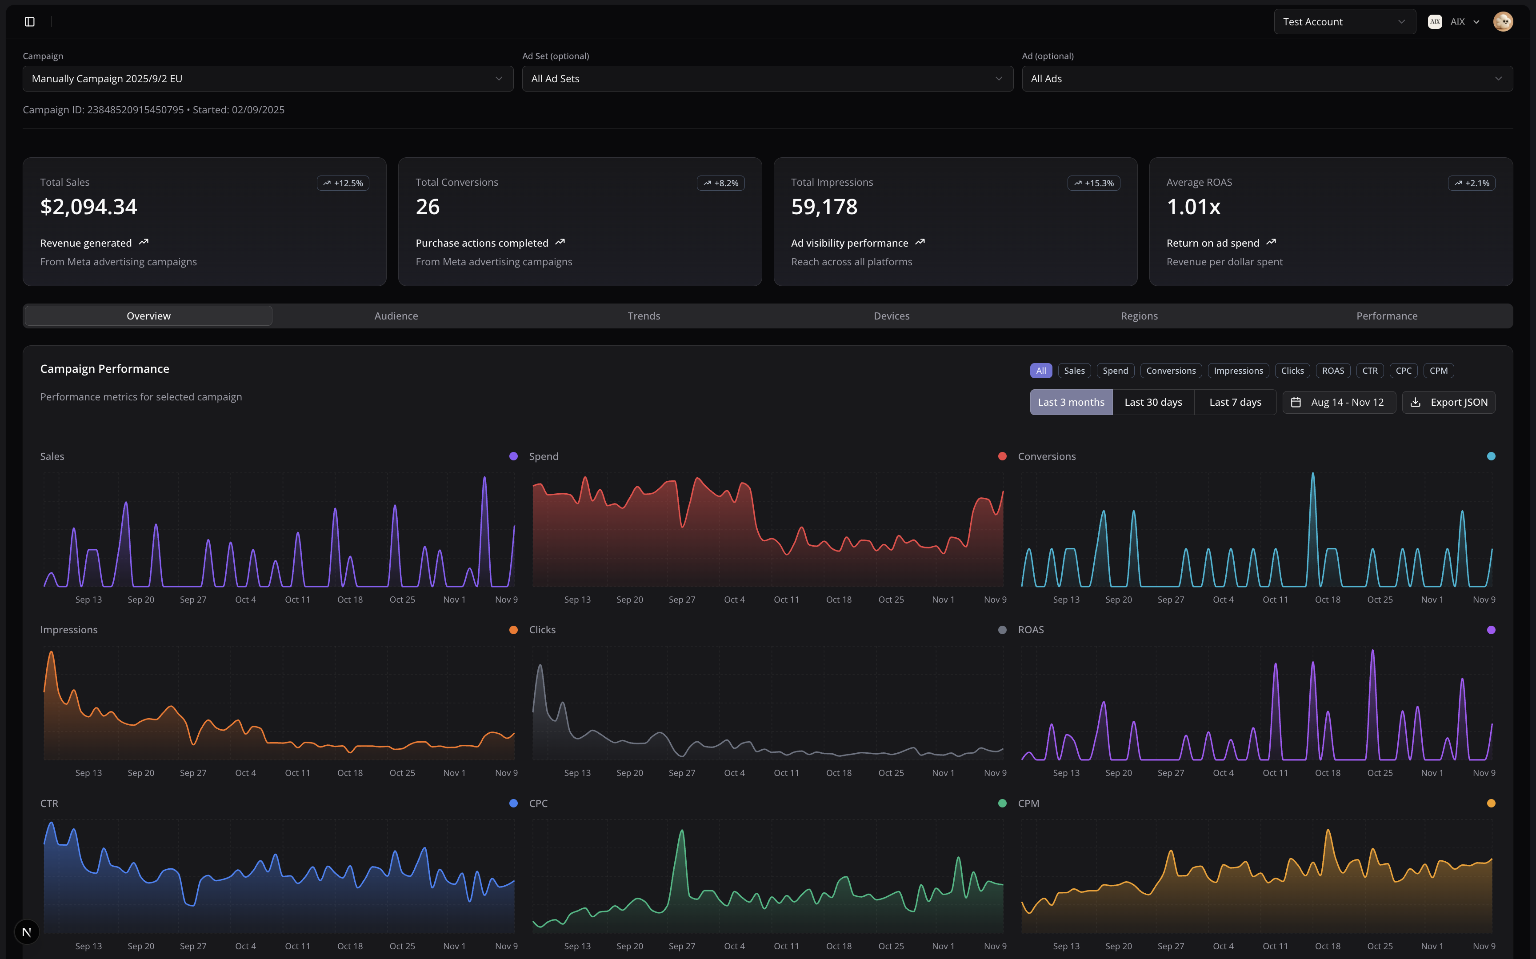Select the Last 30 days button
The image size is (1536, 959).
point(1153,402)
